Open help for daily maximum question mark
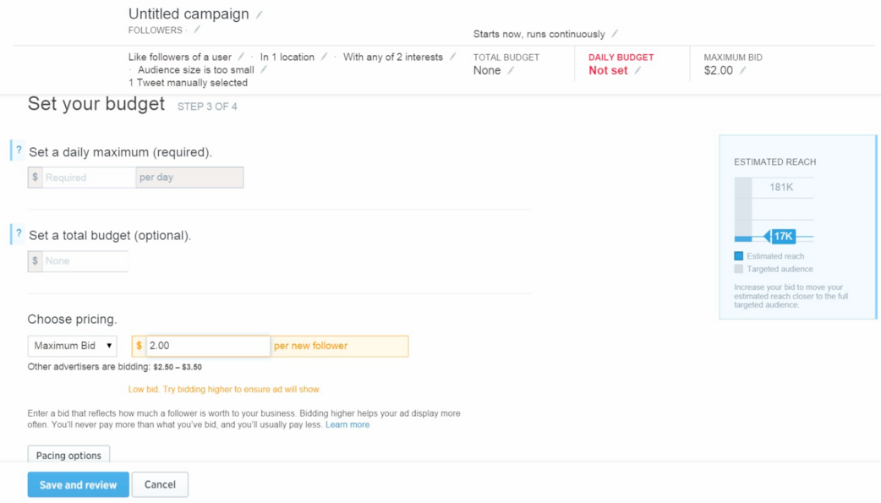 [x=19, y=150]
